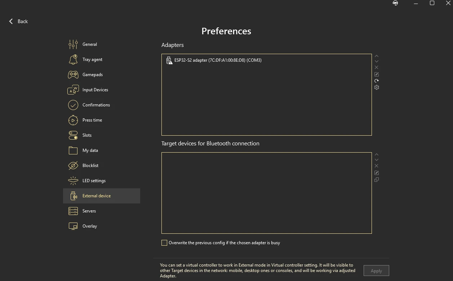Move the selected adapter up
This screenshot has height=281, width=453.
377,56
